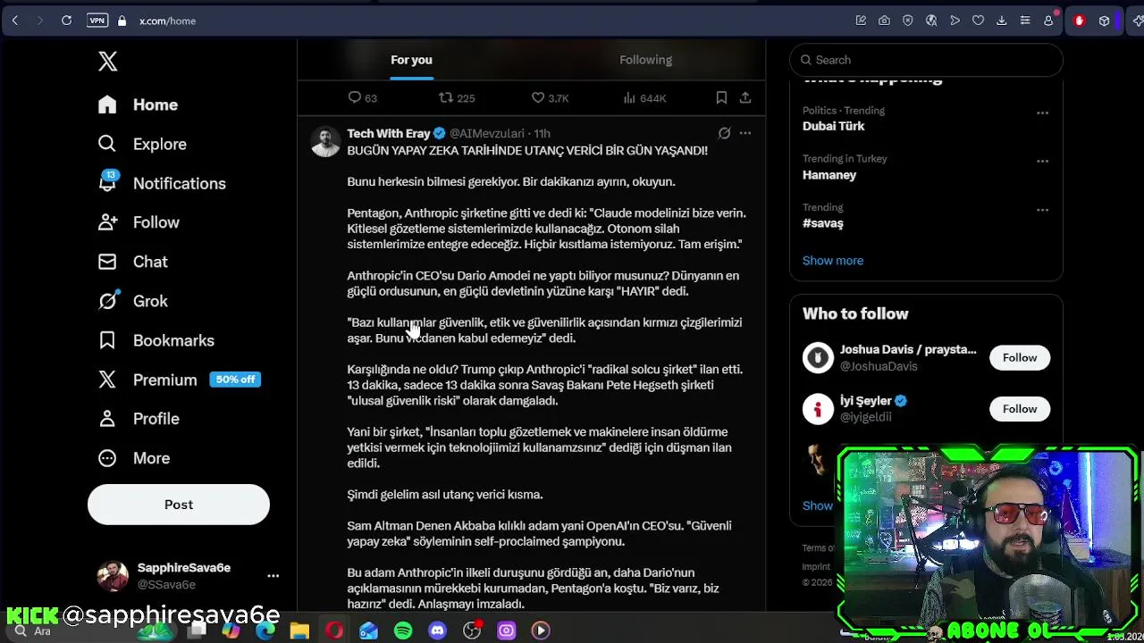The width and height of the screenshot is (1144, 643).
Task: Open more options on Tech With Eray post
Action: [745, 133]
